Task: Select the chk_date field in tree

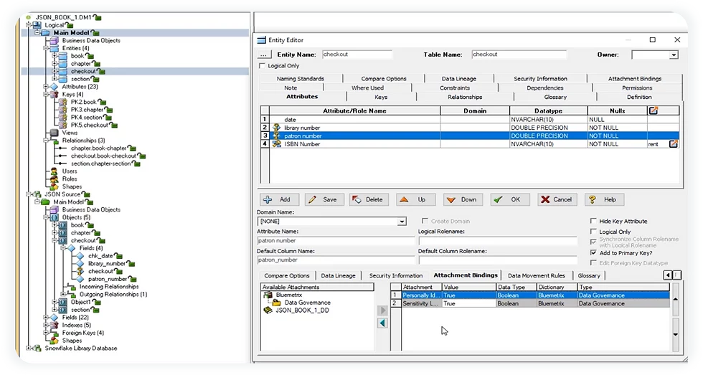Action: pyautogui.click(x=100, y=256)
